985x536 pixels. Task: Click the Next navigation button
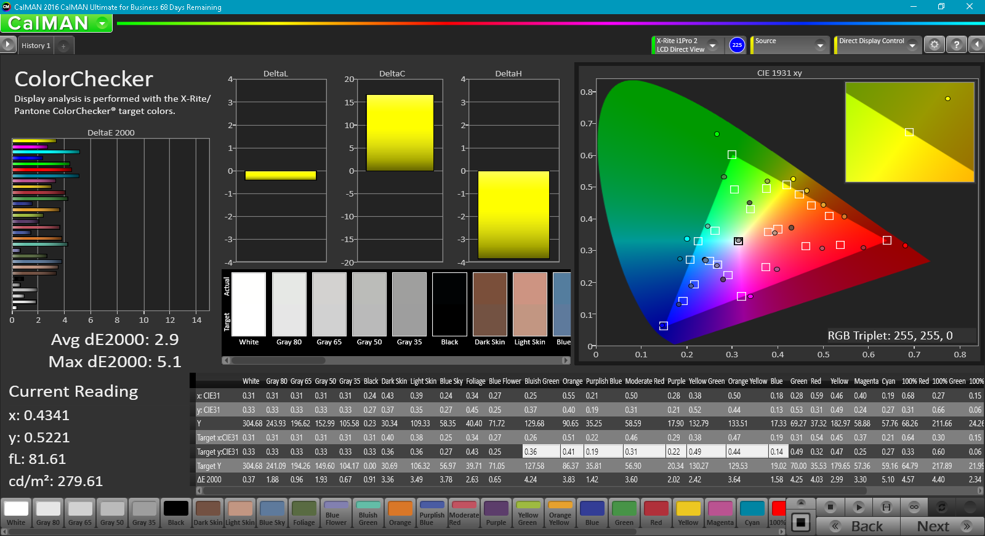click(942, 526)
